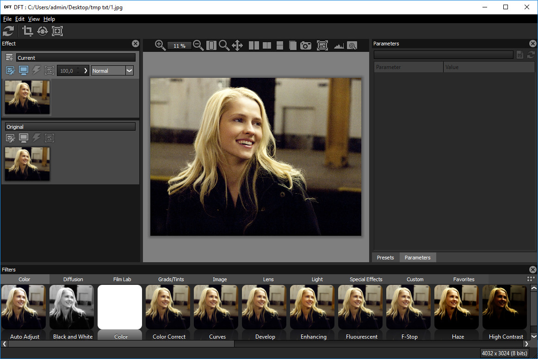Click the Zoom In magnifier icon
Viewport: 538px width, 359px height.
pos(160,45)
